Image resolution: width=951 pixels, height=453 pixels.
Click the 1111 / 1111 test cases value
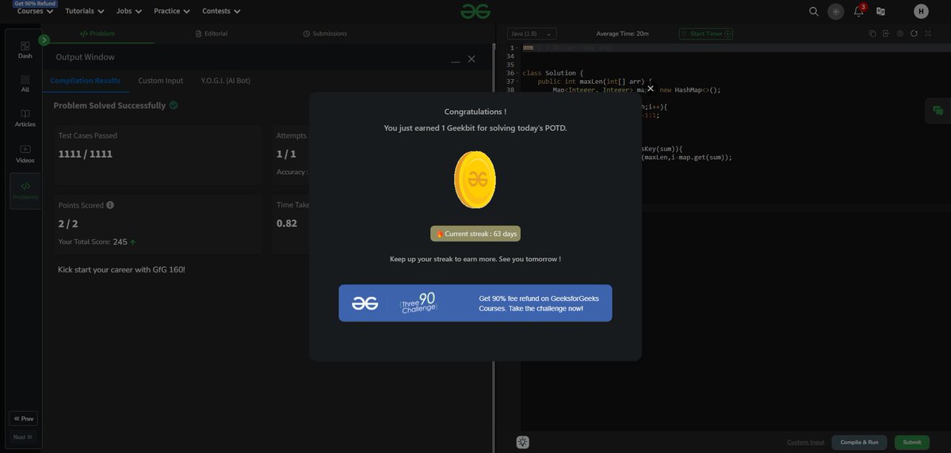[86, 154]
